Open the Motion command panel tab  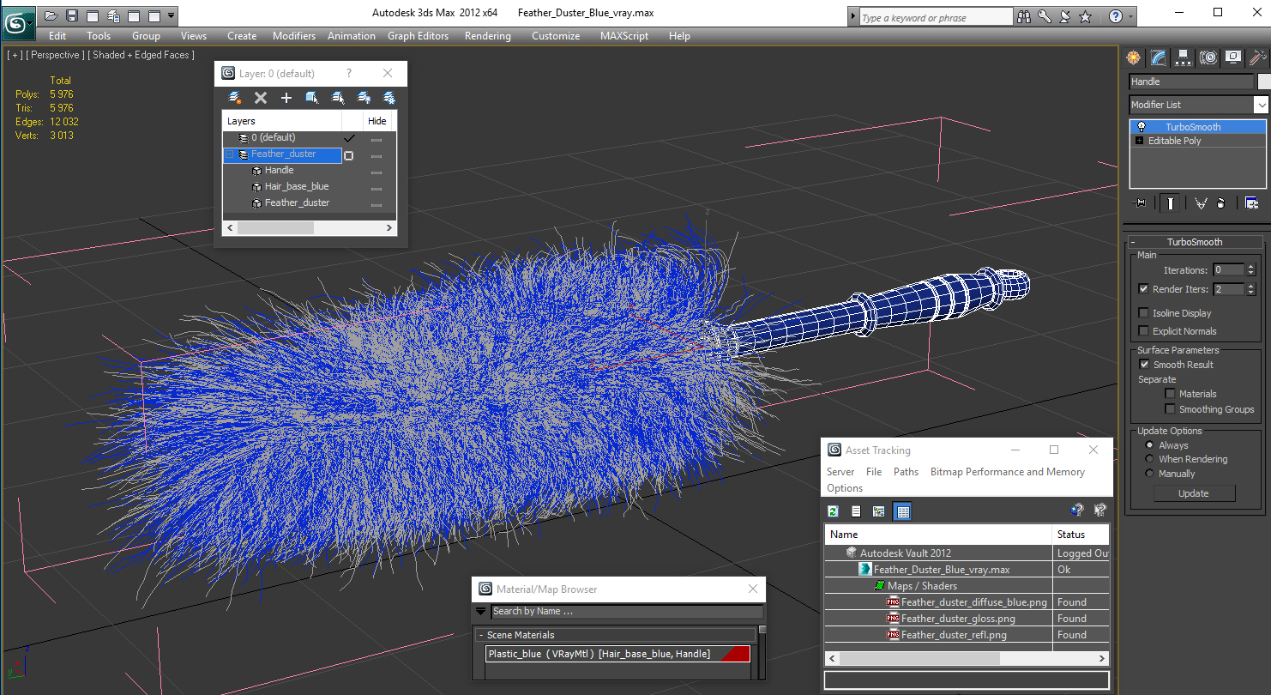1208,57
